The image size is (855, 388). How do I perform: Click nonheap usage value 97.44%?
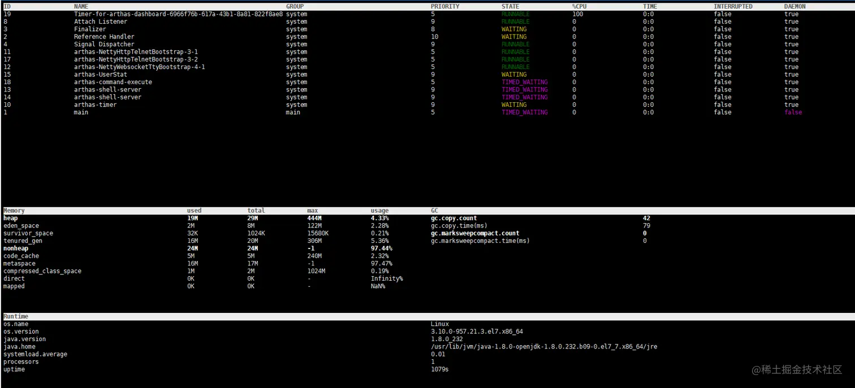pos(382,249)
